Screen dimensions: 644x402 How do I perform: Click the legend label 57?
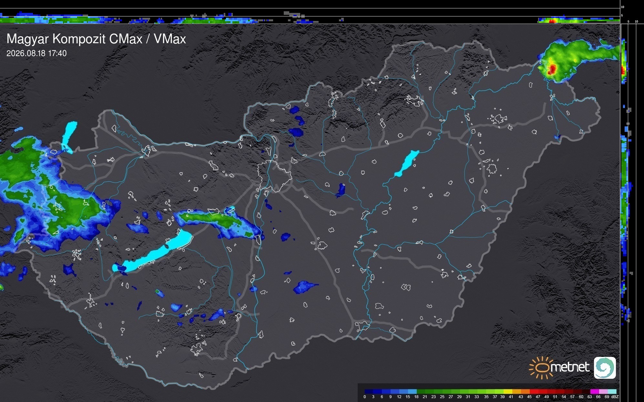(572, 397)
